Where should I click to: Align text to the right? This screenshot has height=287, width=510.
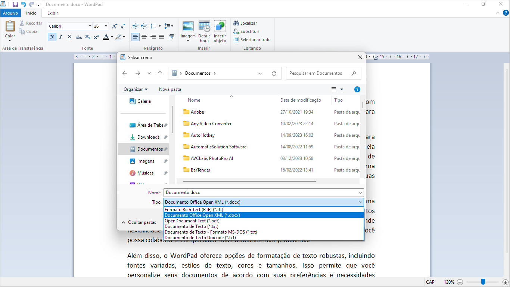click(x=153, y=37)
